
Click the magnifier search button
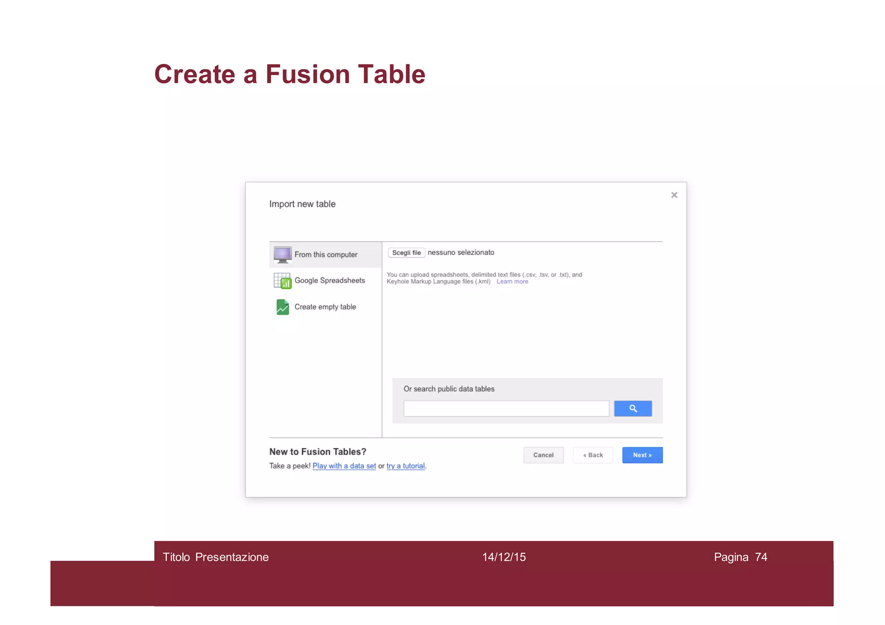click(x=633, y=408)
